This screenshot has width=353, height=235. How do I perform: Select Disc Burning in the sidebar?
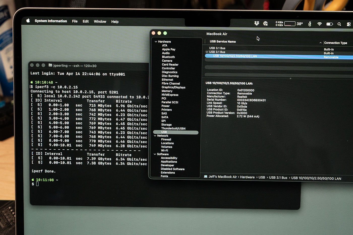[x=170, y=76]
